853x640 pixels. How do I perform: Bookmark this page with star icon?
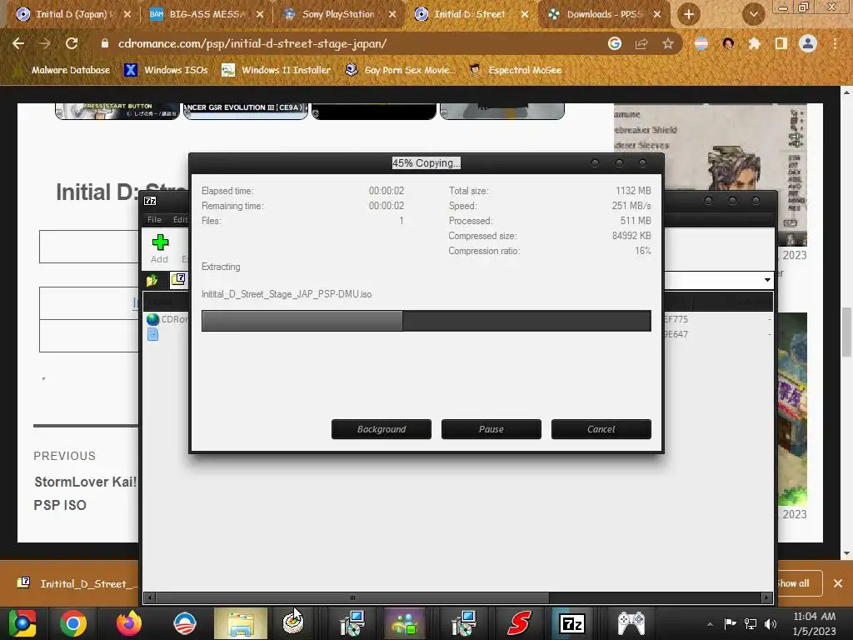click(x=668, y=43)
